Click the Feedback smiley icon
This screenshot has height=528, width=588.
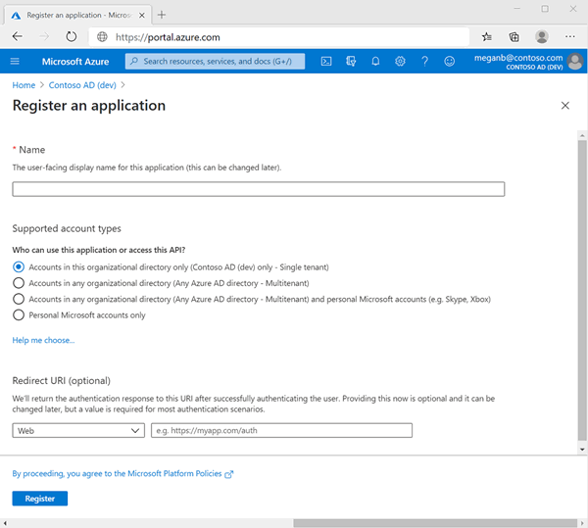(x=450, y=61)
